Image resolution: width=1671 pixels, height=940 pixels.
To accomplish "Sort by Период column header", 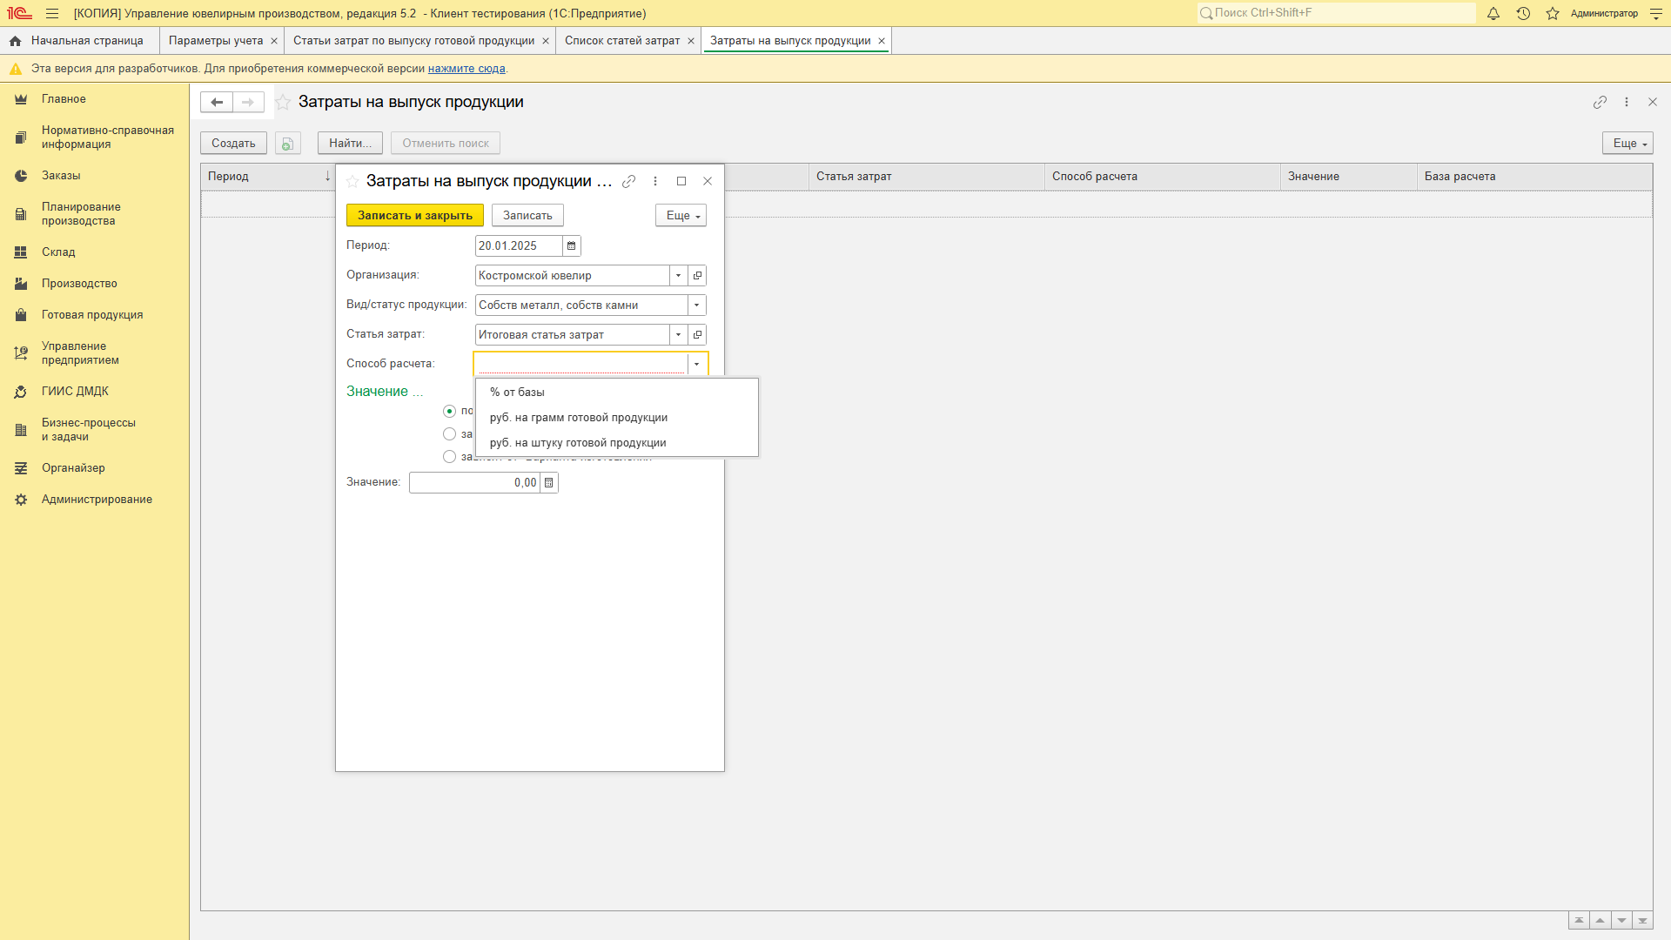I will click(267, 177).
